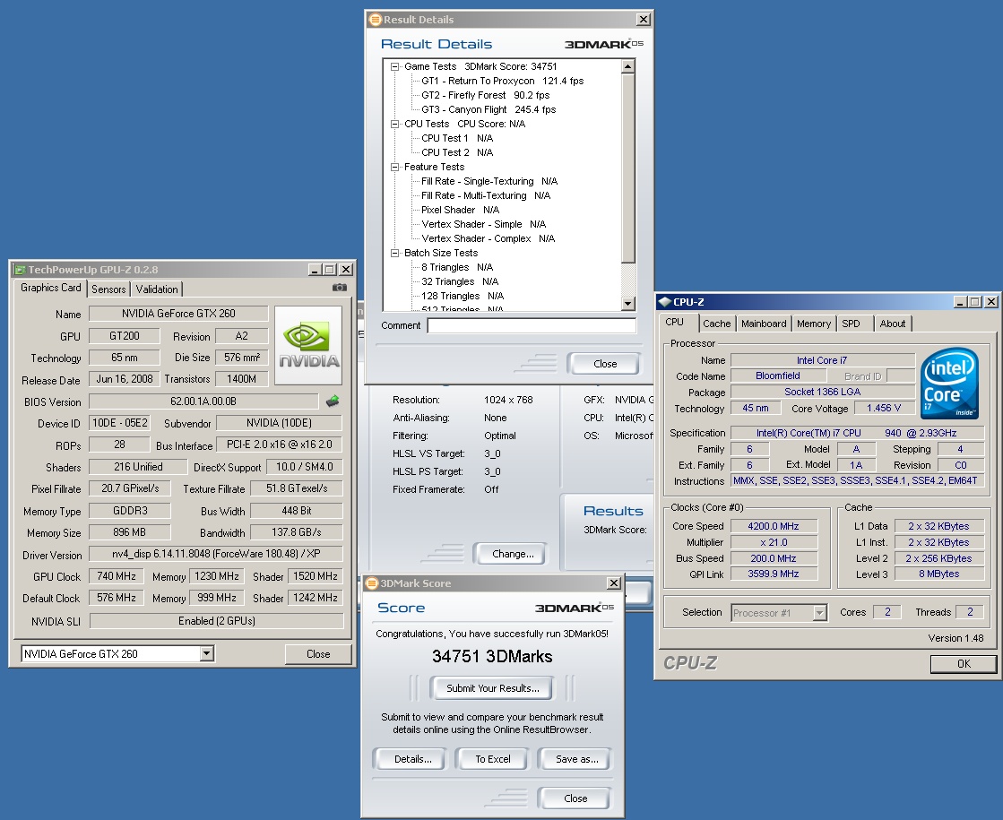Close the 3DMark Score window with X
This screenshot has width=1003, height=820.
click(x=613, y=583)
